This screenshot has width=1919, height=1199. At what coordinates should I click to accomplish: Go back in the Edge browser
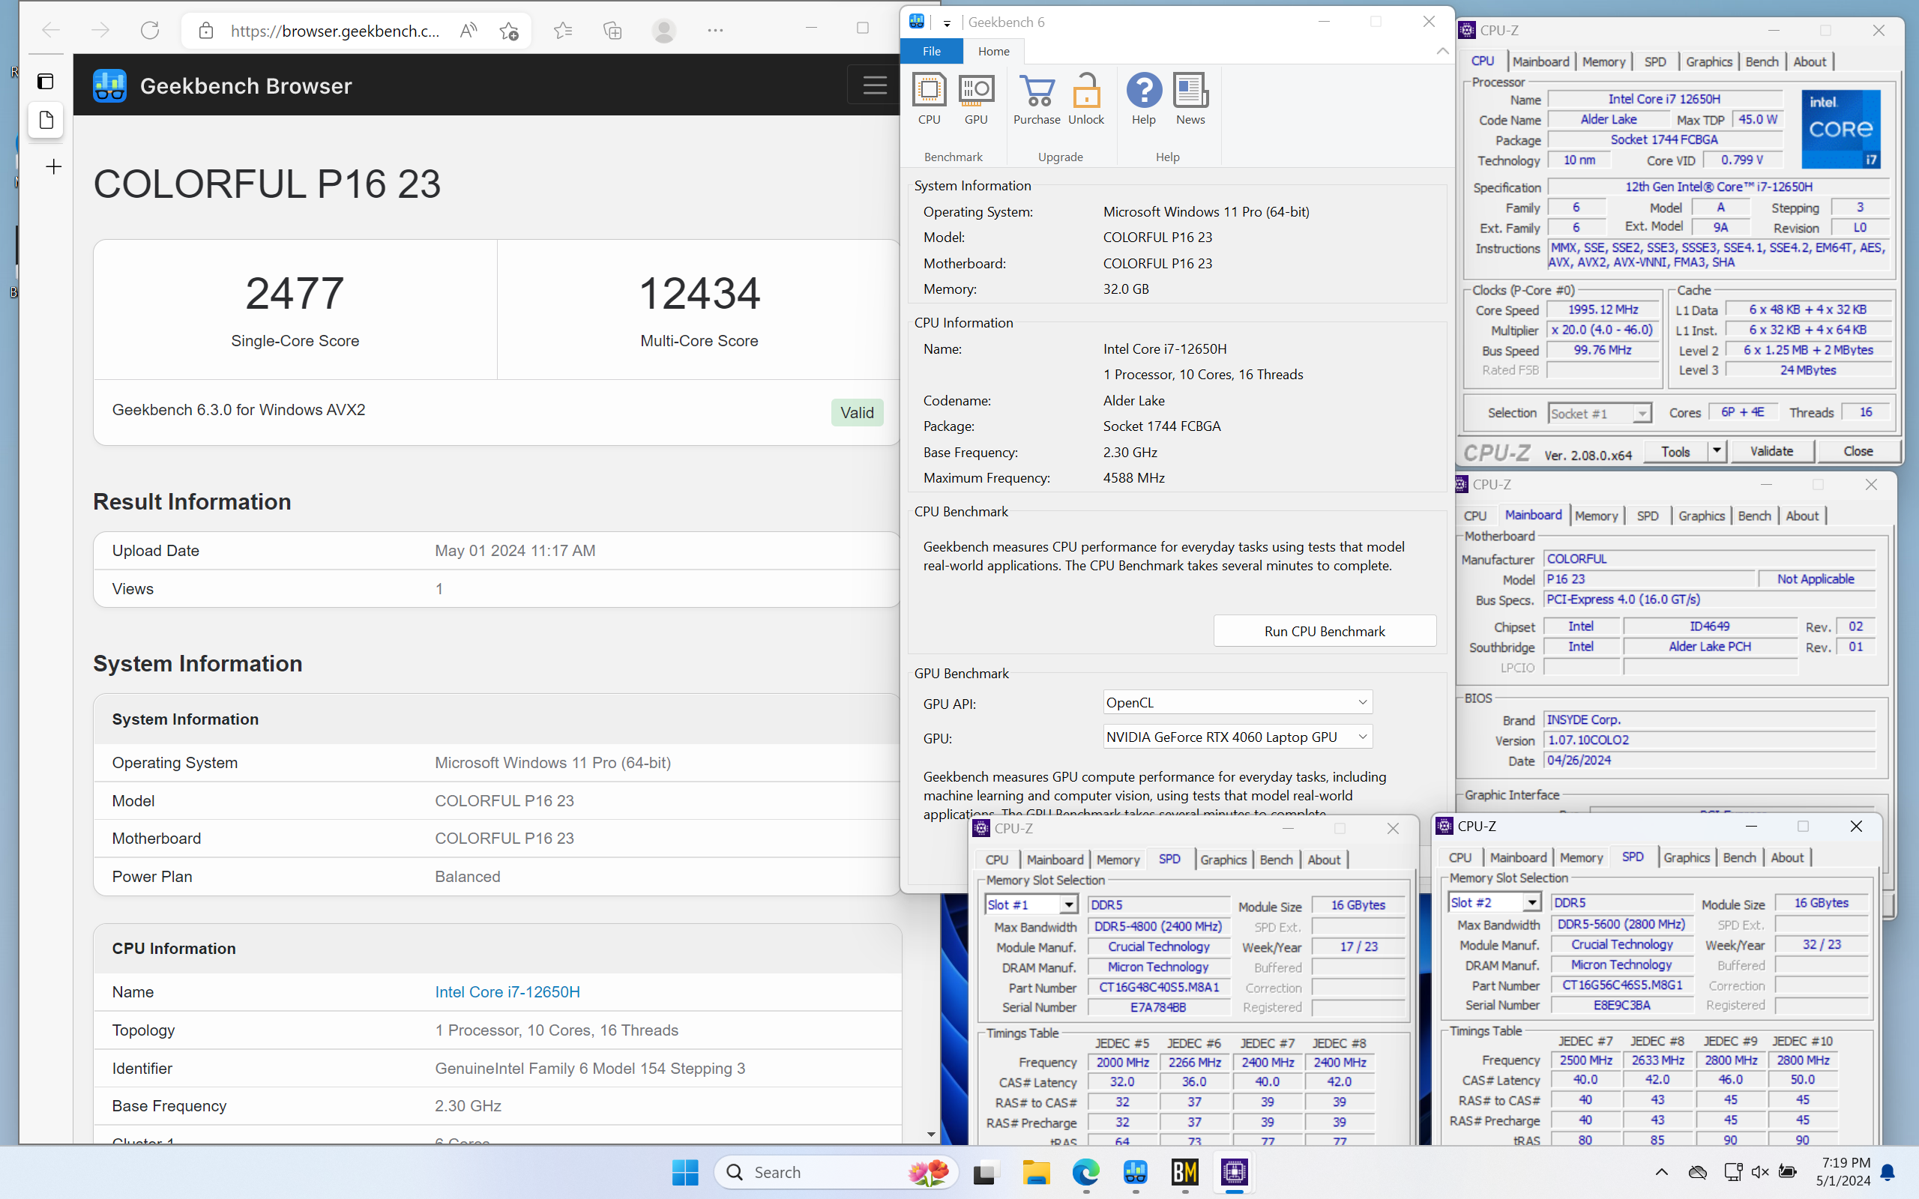(x=51, y=30)
